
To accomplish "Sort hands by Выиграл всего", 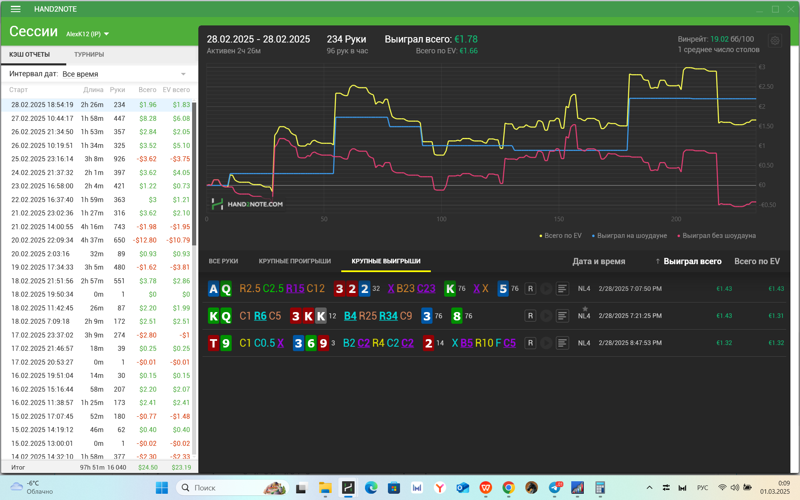I will 692,261.
